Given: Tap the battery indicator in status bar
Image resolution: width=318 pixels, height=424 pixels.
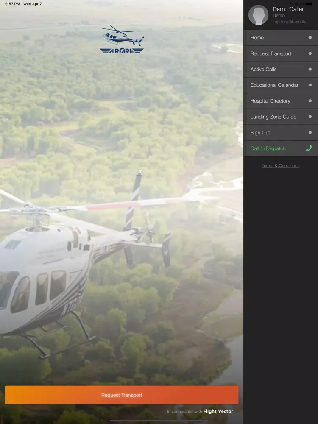Looking at the screenshot, I should click(309, 4).
